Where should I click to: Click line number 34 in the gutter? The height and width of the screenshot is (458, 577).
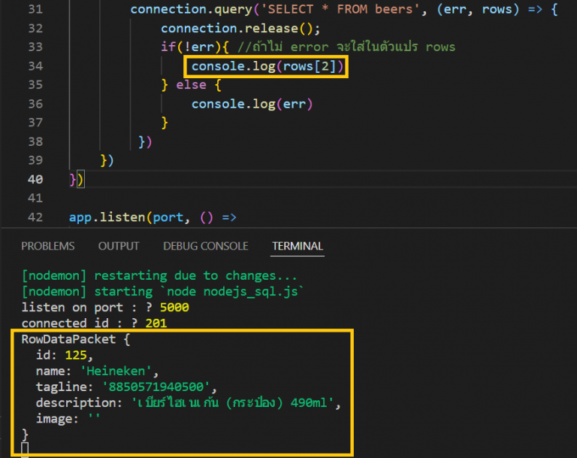coord(34,66)
